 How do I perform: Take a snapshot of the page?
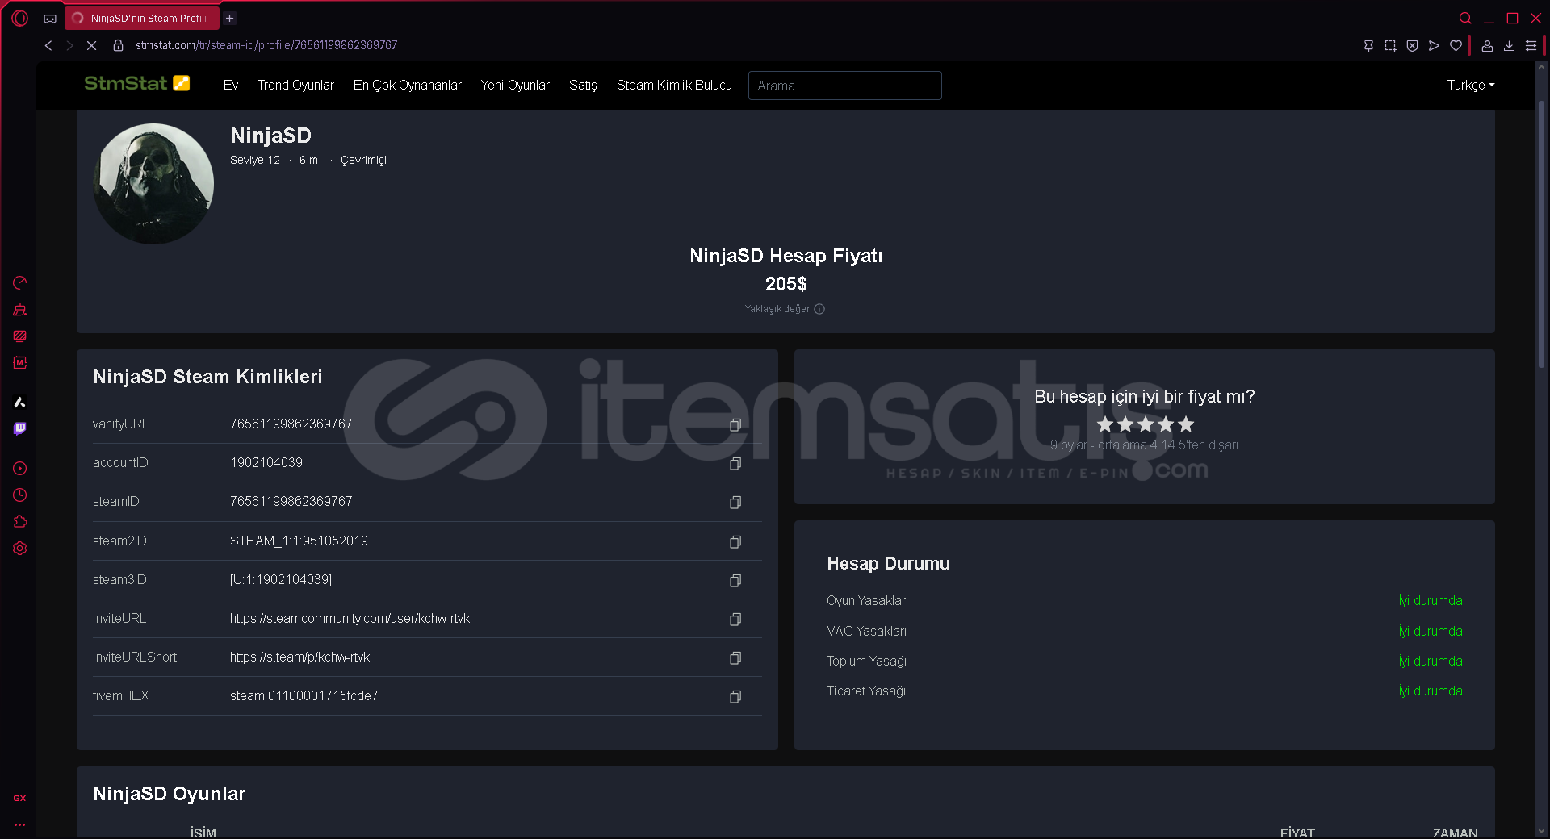pyautogui.click(x=1390, y=45)
